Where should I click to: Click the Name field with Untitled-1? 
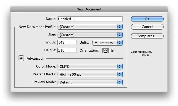coord(90,19)
